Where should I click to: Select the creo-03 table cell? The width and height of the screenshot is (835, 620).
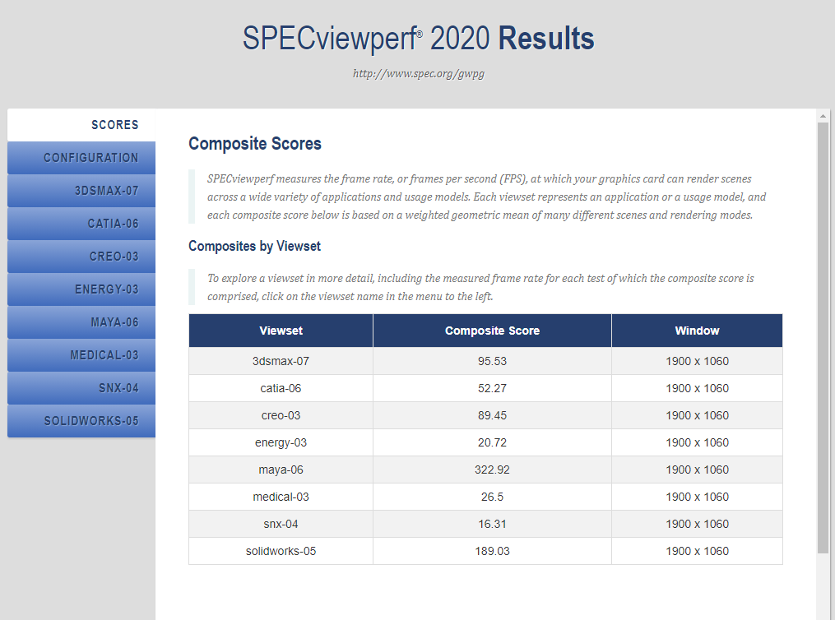click(x=281, y=415)
